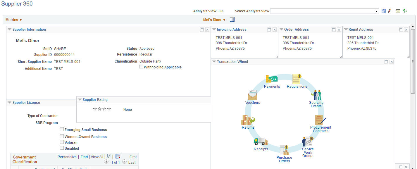Maximize the Order Address pagelet
The image size is (417, 169).
[x=334, y=30]
